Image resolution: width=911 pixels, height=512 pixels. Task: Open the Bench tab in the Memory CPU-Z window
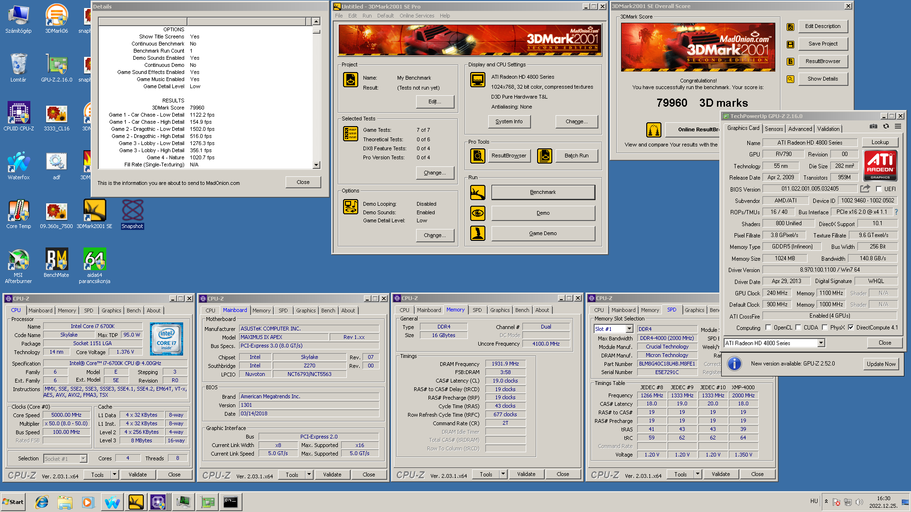coord(522,310)
